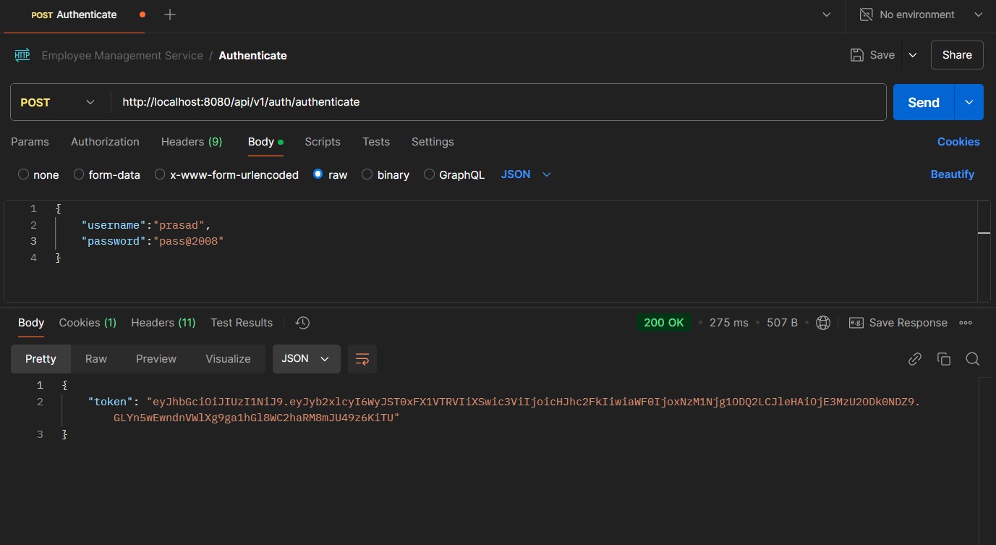This screenshot has height=545, width=996.
Task: Open a new request tab with plus icon
Action: [170, 14]
